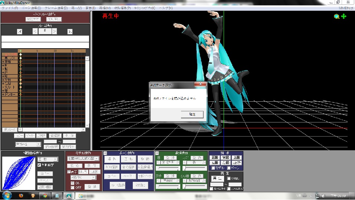Open the dropdown below the model display checkbox
Screen dimensions: 355x200
click(83, 178)
